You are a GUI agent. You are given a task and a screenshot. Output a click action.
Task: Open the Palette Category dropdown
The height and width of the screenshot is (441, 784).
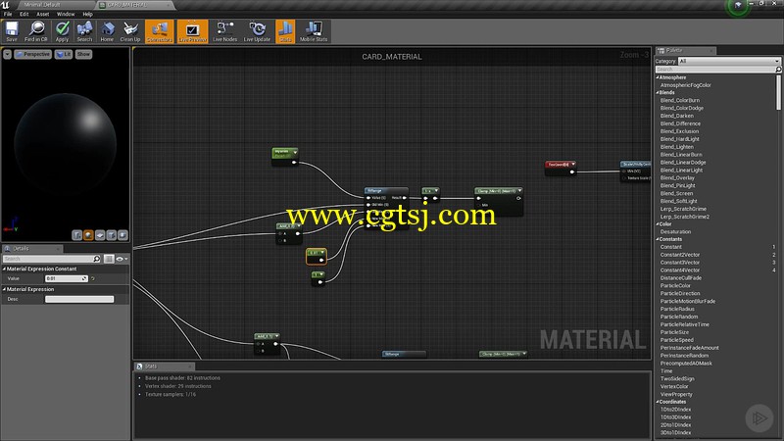(x=729, y=61)
